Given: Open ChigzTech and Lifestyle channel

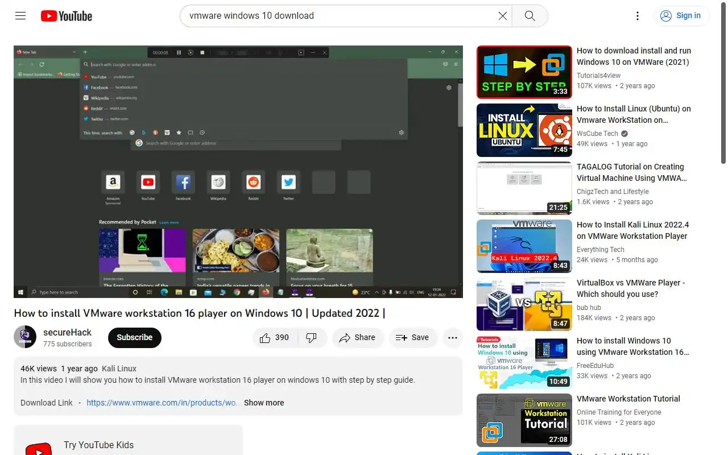Looking at the screenshot, I should [613, 192].
